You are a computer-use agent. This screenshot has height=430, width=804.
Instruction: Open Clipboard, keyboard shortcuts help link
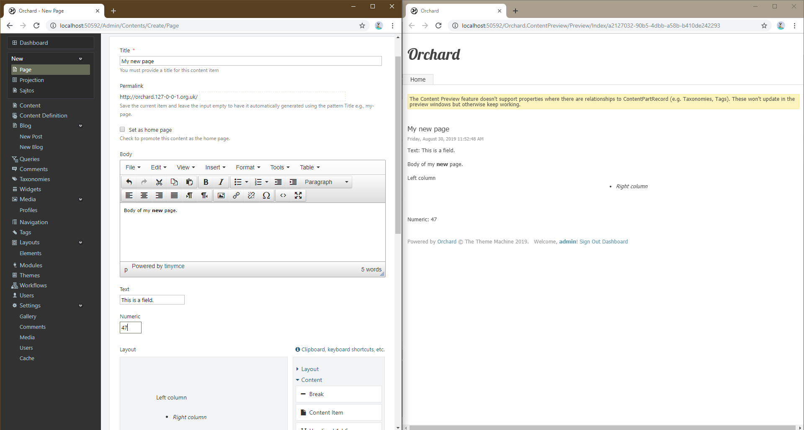tap(340, 350)
